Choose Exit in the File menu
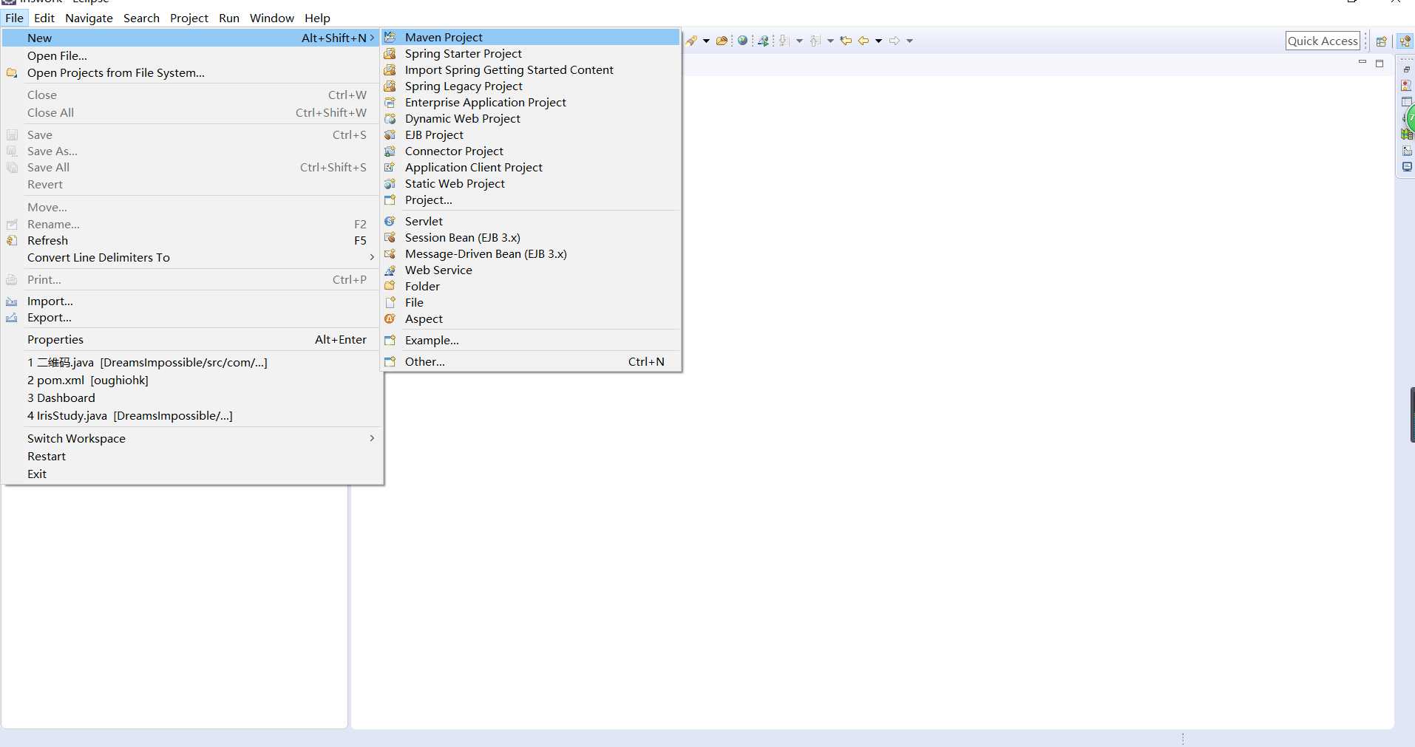 click(x=191, y=474)
